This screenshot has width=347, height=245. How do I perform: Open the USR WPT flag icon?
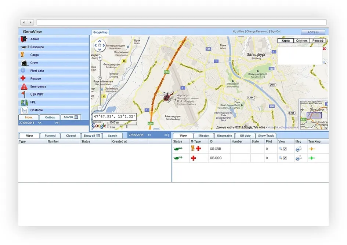click(23, 94)
